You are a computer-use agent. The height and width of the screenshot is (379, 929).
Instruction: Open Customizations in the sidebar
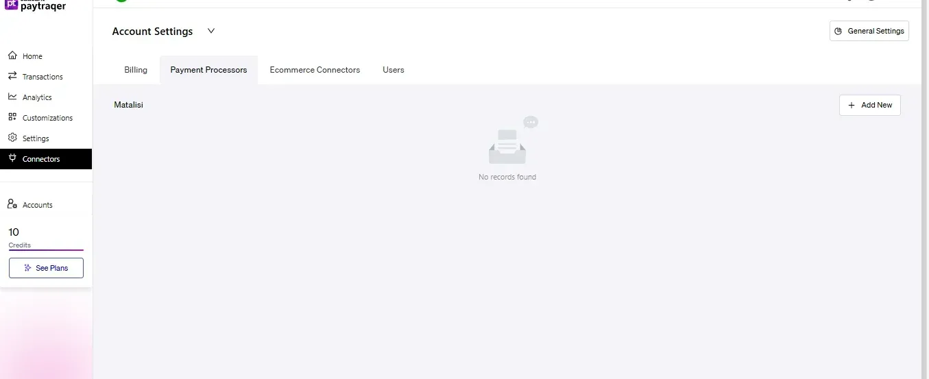pos(46,118)
